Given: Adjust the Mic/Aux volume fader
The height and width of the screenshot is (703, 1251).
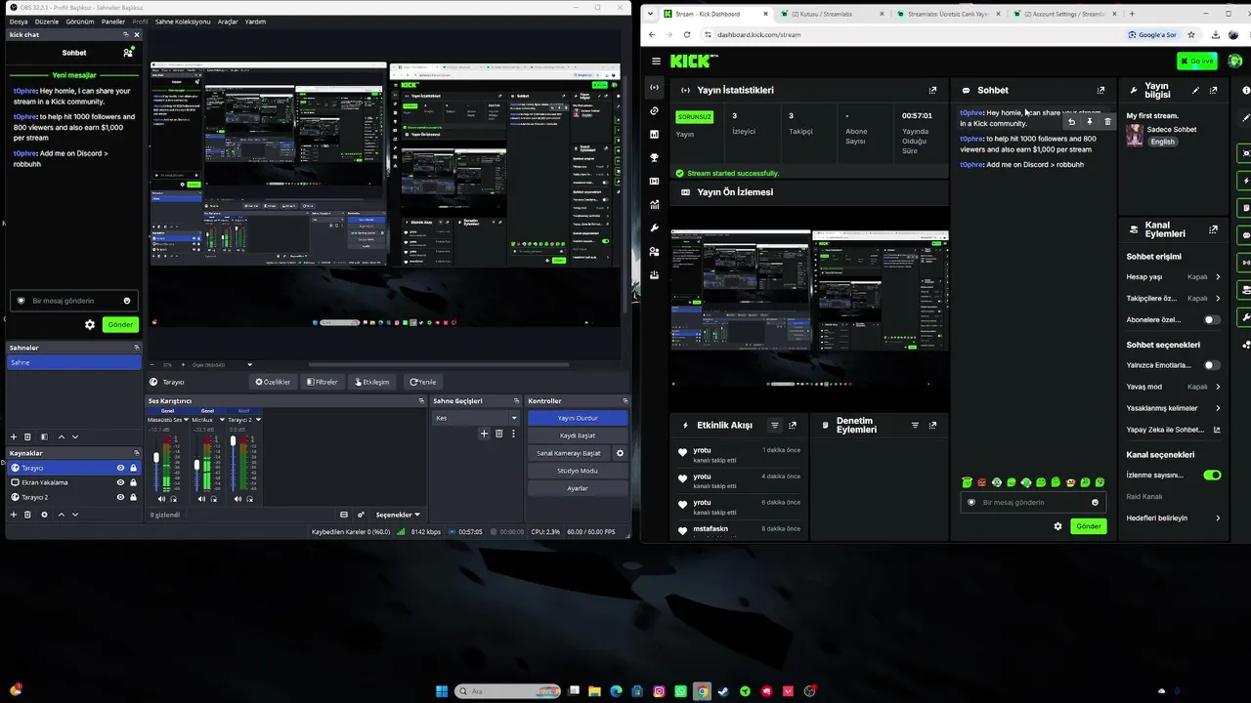Looking at the screenshot, I should pyautogui.click(x=196, y=463).
